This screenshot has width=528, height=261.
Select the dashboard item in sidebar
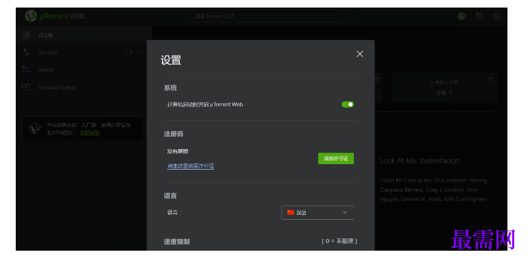pos(84,35)
